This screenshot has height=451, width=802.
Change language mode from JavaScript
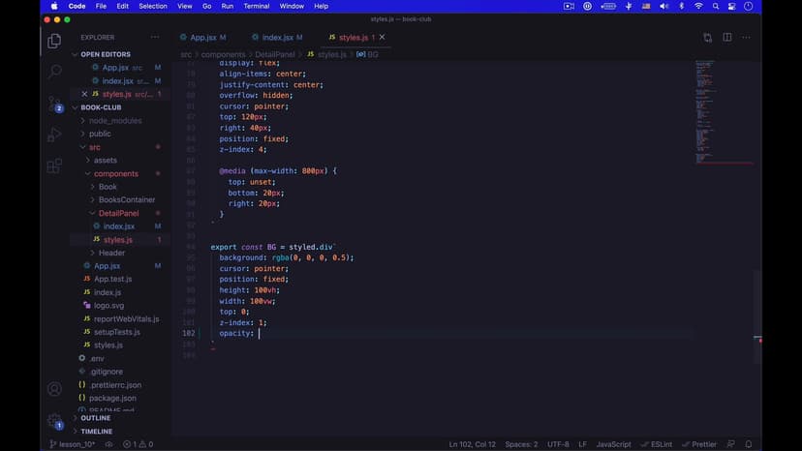click(613, 444)
